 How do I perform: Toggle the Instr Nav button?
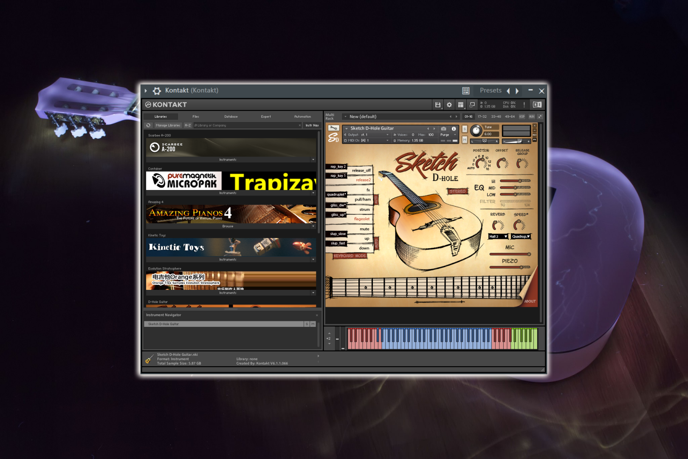coord(312,125)
